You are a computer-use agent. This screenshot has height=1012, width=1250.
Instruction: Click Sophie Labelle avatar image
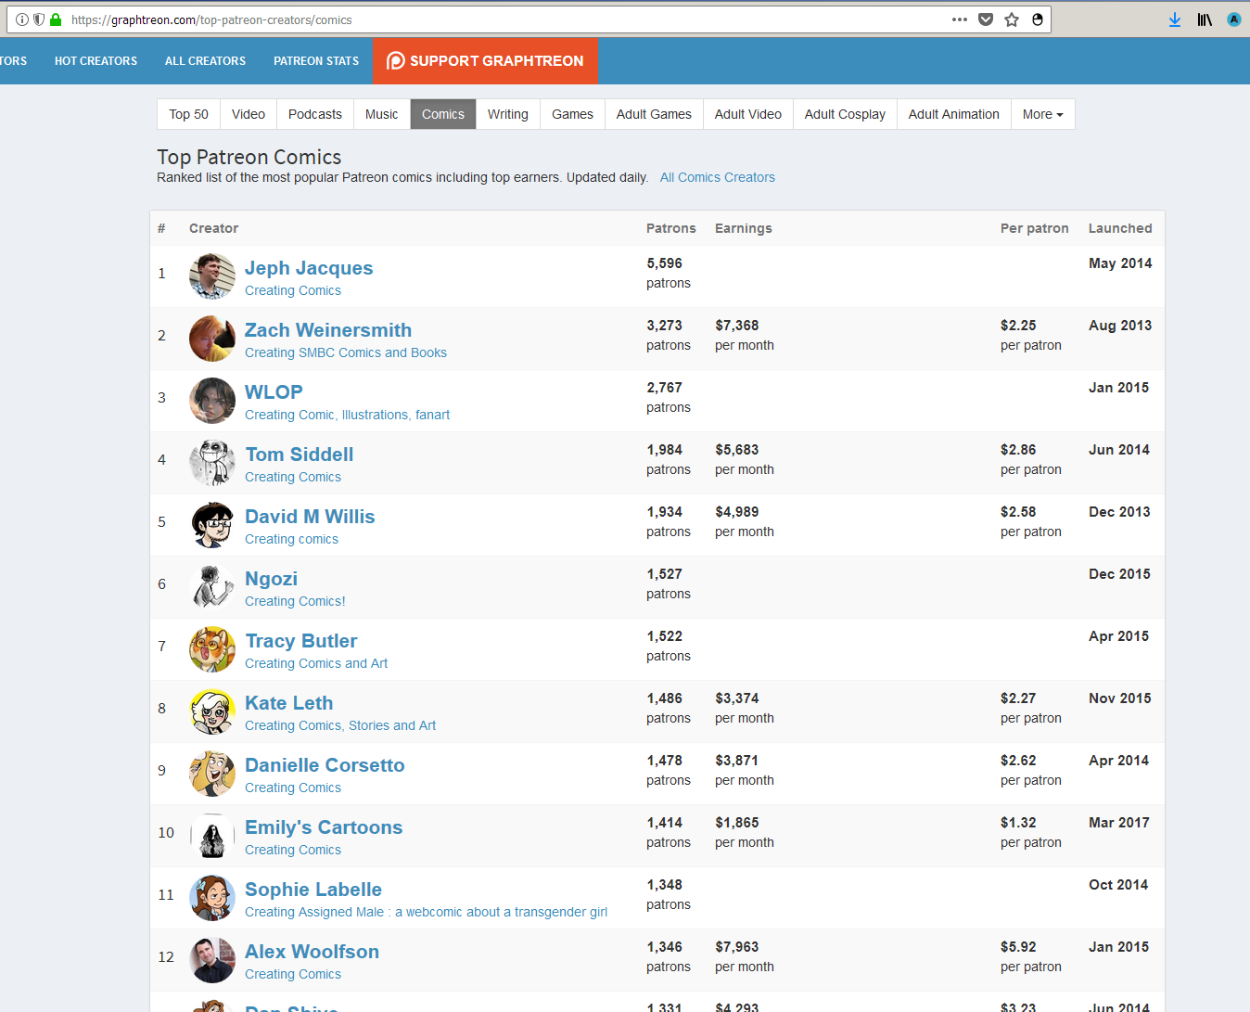212,898
